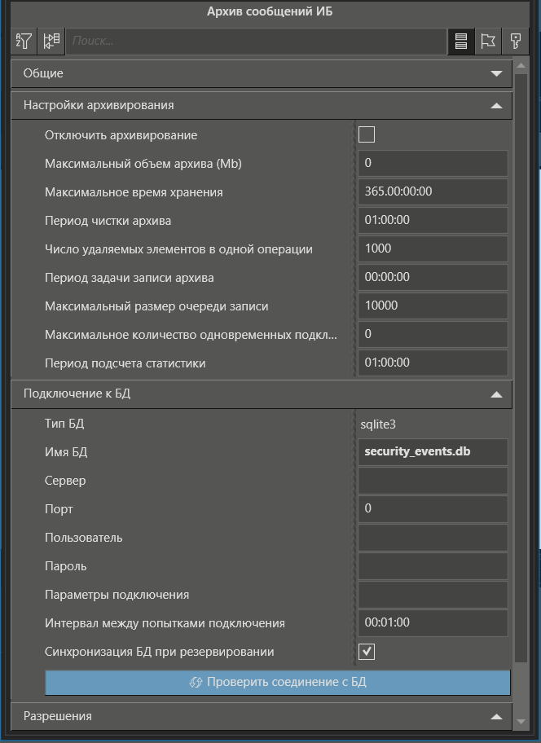Click the scrollbar up arrow
This screenshot has height=743, width=541.
[x=521, y=64]
